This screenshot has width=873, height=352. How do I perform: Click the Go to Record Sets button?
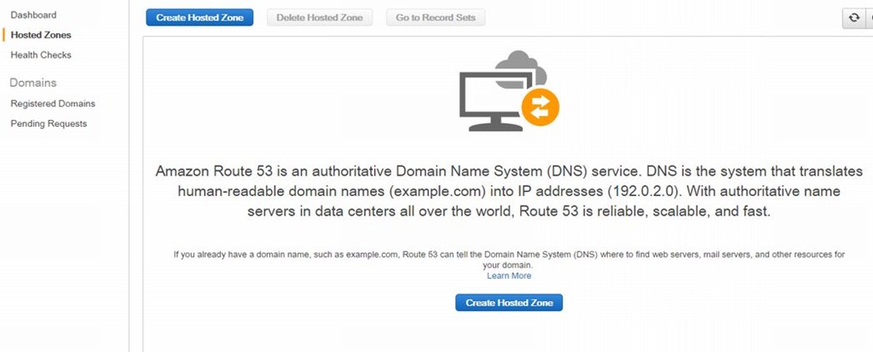[x=436, y=18]
